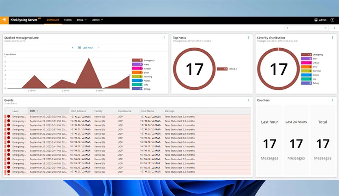Click the 127.0.0.1 host legend entry
The width and height of the screenshot is (339, 196).
coord(227,69)
